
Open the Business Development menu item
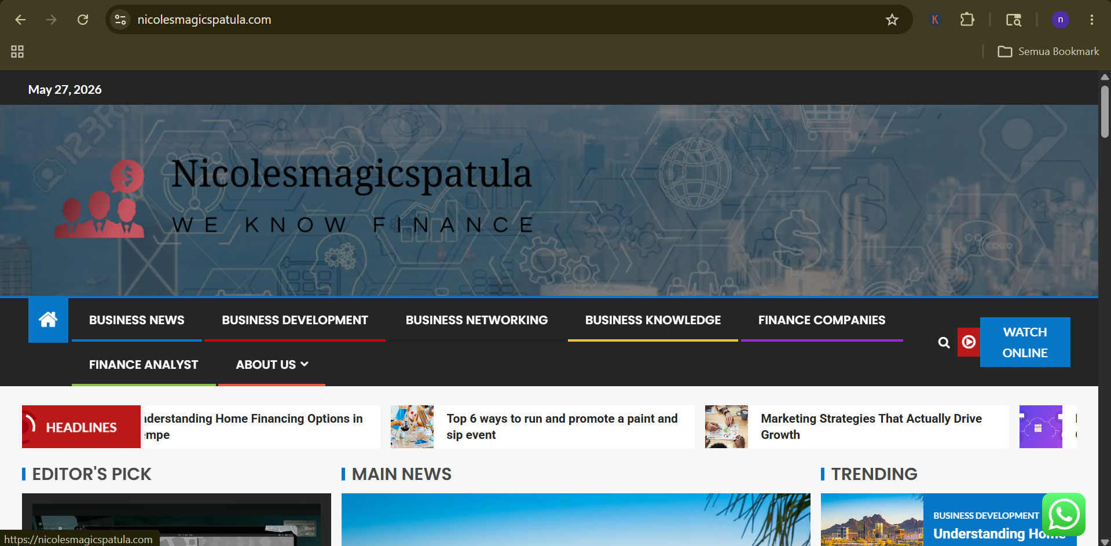295,320
